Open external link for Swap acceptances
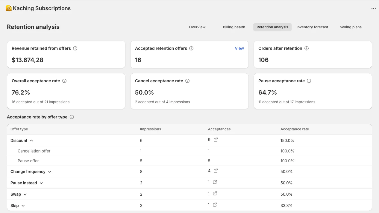The height and width of the screenshot is (213, 379). pyautogui.click(x=215, y=193)
